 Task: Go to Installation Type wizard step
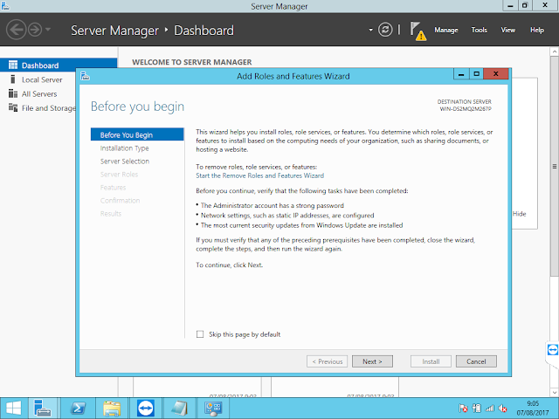124,148
